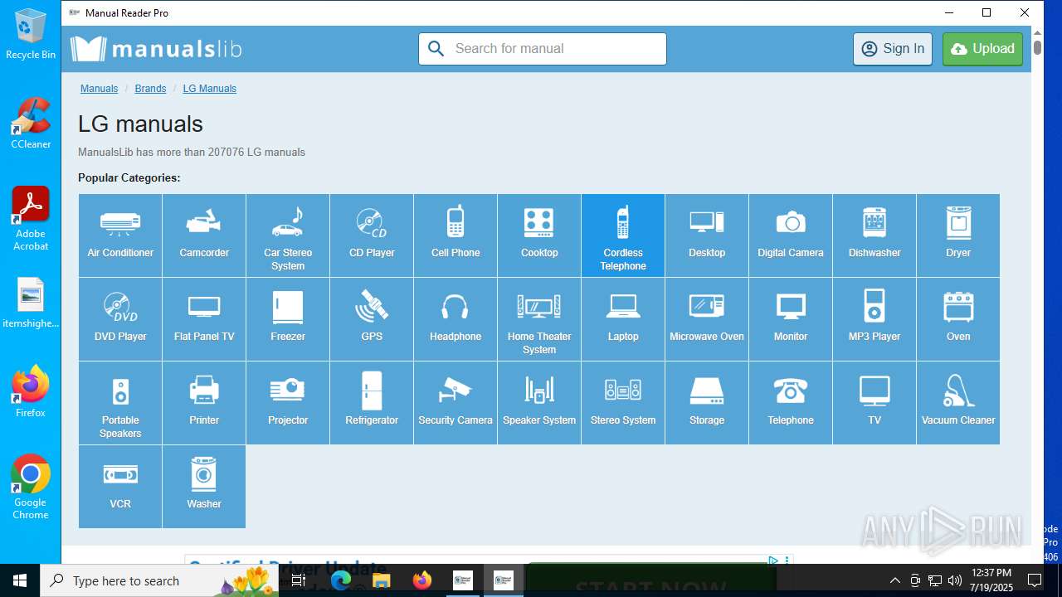Select the Microwave Oven category
Viewport: 1062px width, 597px height.
pos(707,319)
